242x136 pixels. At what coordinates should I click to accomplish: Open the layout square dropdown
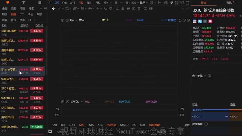[158, 3]
